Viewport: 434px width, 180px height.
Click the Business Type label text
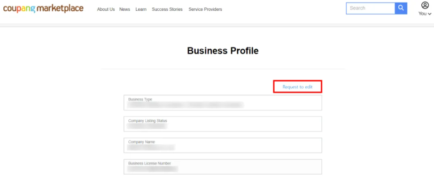(140, 100)
